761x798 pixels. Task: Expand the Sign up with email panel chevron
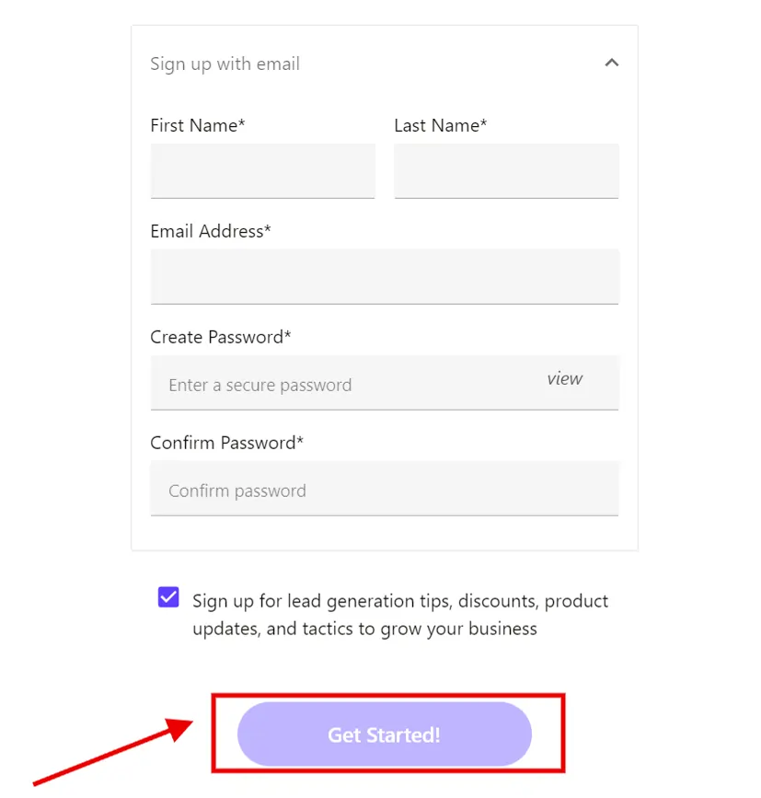pos(611,63)
